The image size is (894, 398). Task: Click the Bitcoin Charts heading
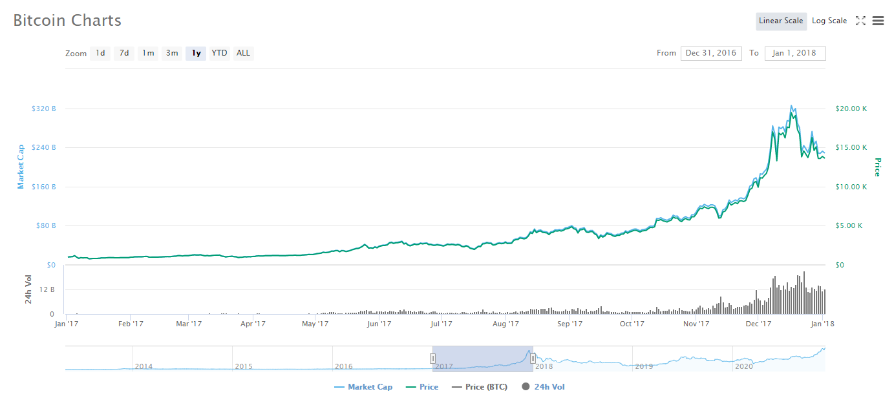67,21
